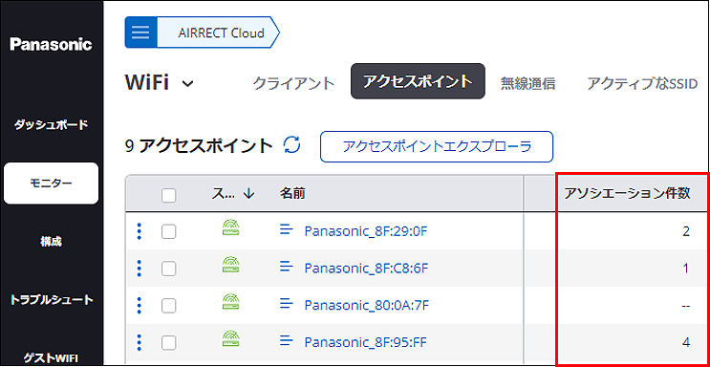Click list icon beside Panasonic_8F:95:FF
Screen dimensions: 710x367
click(x=286, y=340)
